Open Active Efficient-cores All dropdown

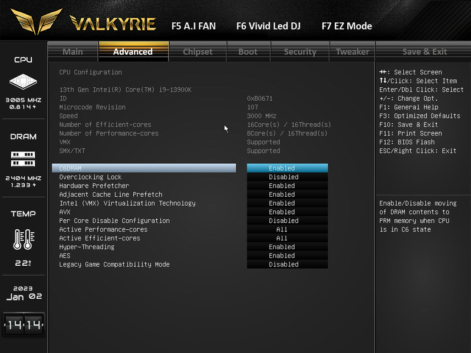coord(287,238)
